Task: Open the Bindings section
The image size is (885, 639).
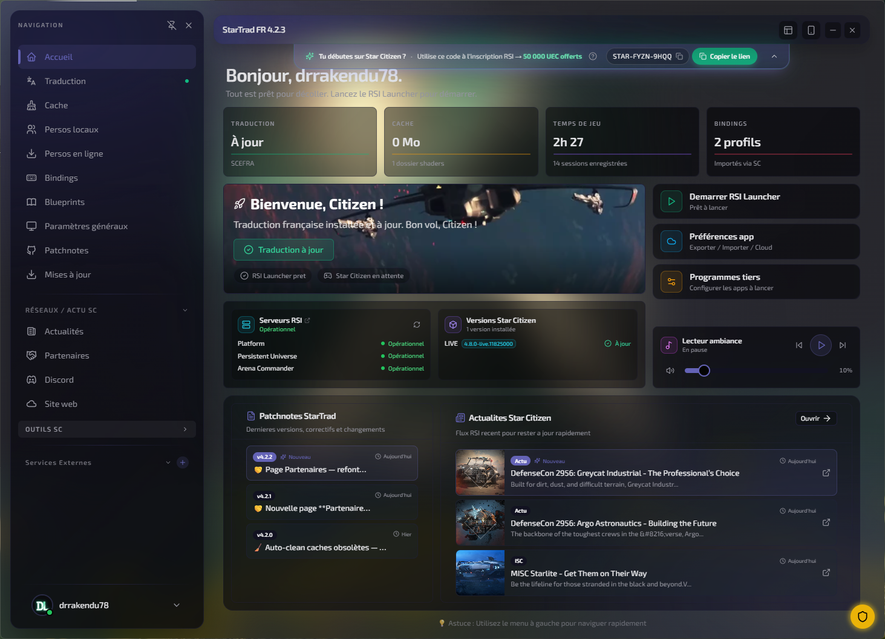Action: [x=107, y=178]
